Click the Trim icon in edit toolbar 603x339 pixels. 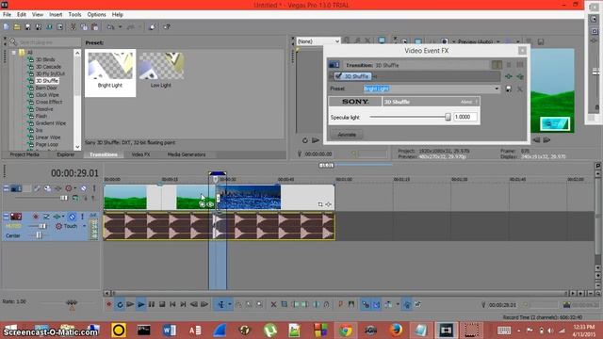click(x=285, y=305)
